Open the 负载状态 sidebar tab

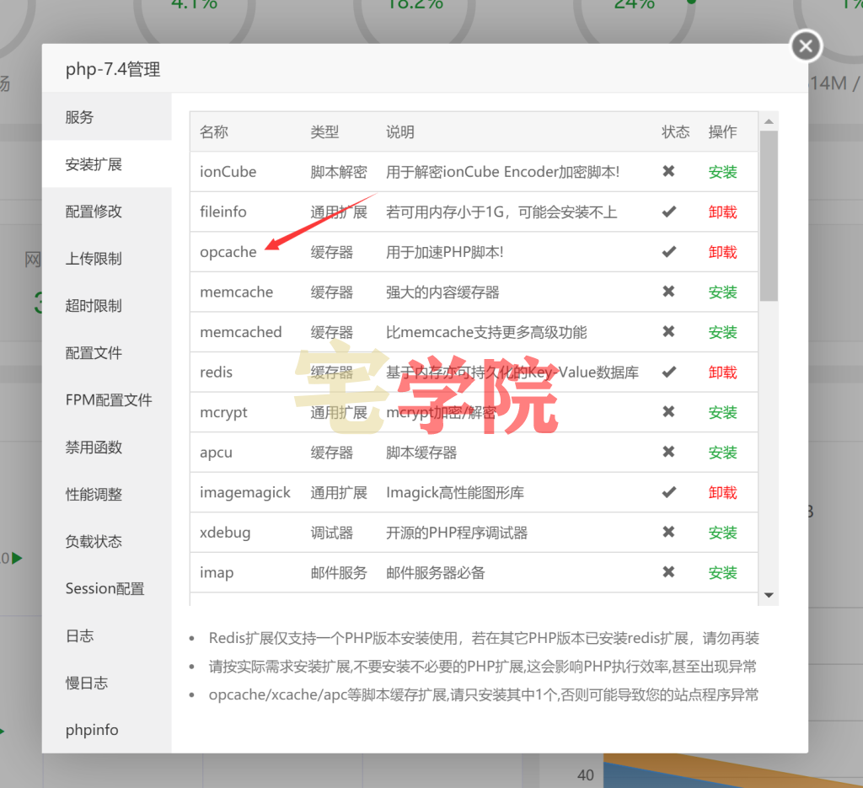[x=107, y=541]
